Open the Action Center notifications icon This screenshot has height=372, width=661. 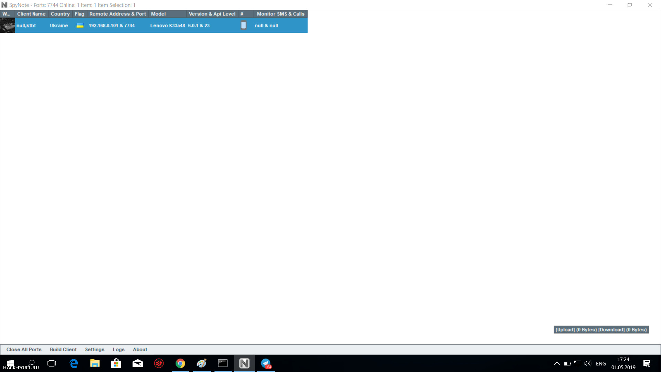(647, 363)
